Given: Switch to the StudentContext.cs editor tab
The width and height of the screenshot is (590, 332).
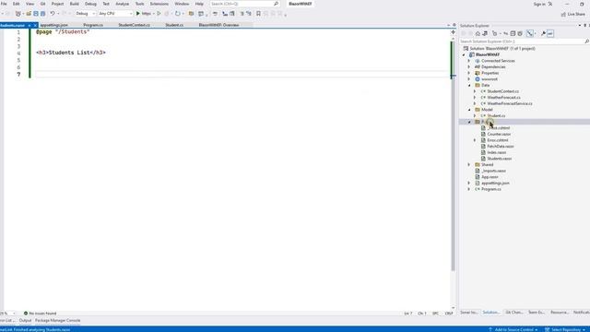Looking at the screenshot, I should coord(134,25).
